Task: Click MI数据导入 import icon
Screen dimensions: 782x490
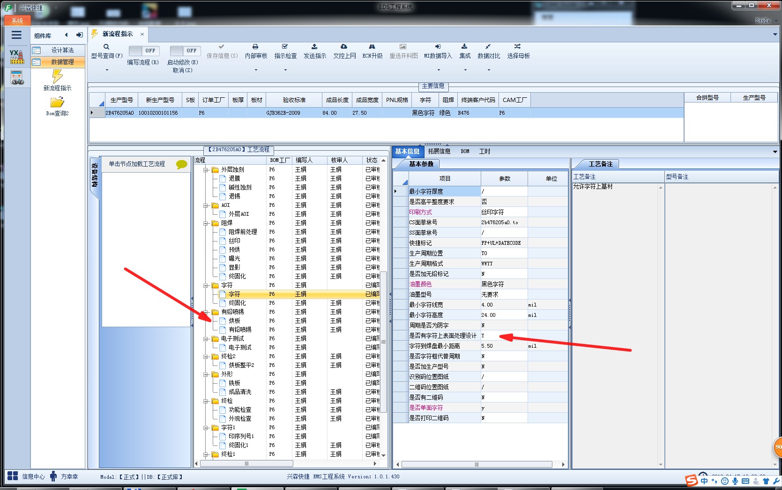Action: tap(438, 47)
